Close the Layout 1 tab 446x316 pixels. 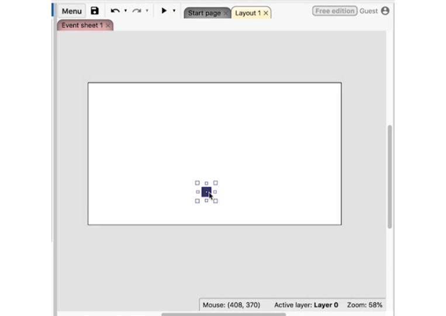point(266,13)
